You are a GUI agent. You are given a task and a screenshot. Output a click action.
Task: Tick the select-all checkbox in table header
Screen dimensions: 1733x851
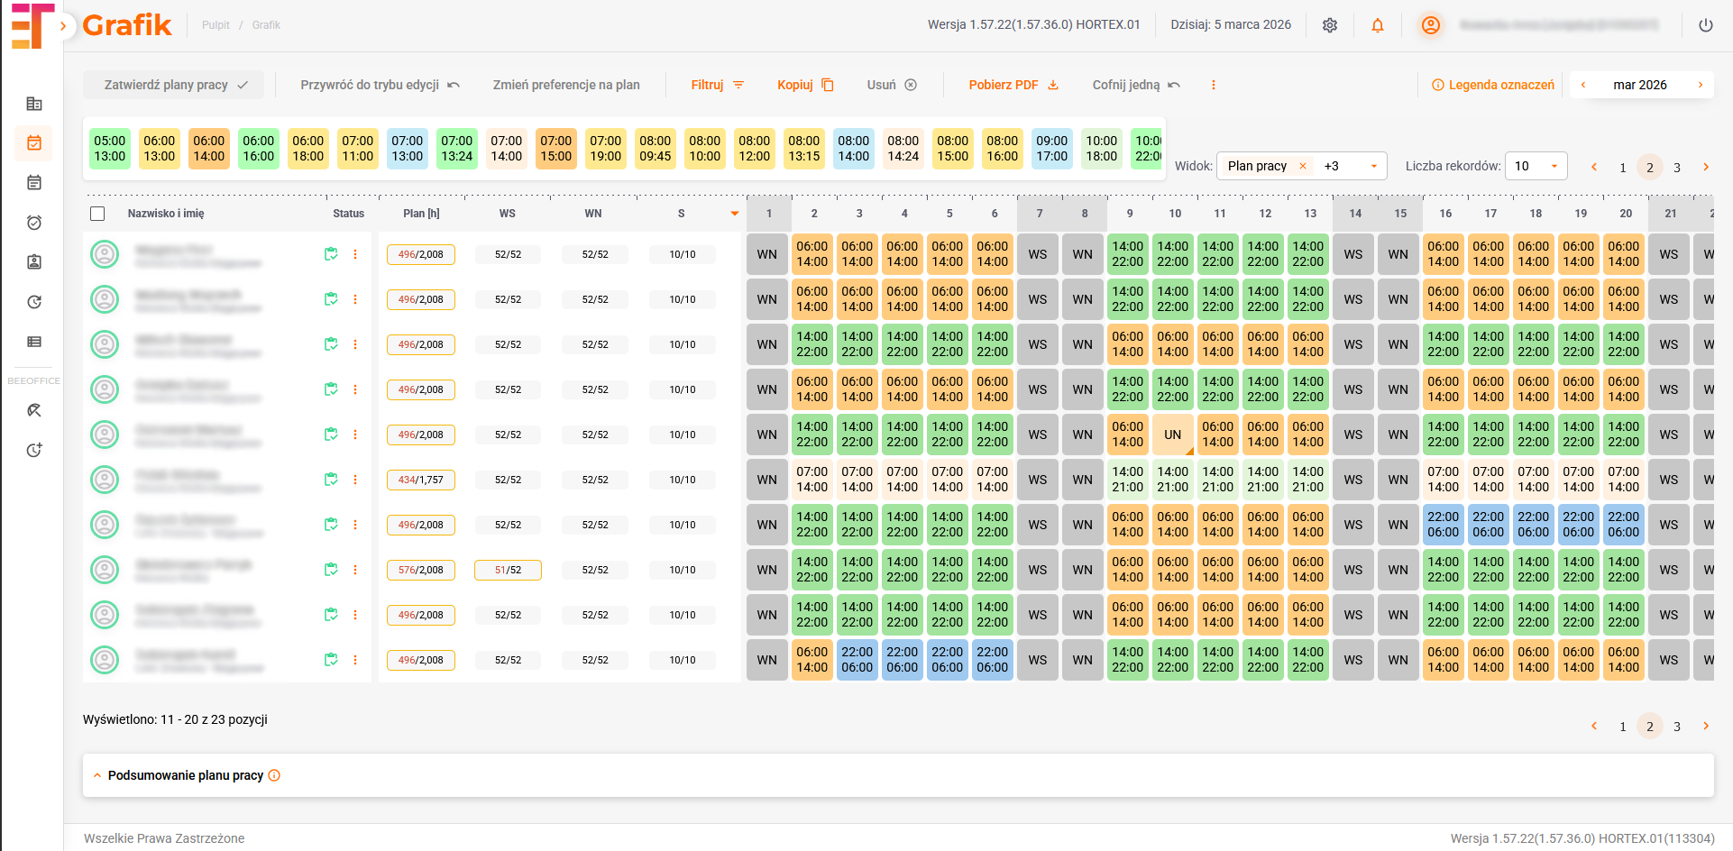pos(97,214)
